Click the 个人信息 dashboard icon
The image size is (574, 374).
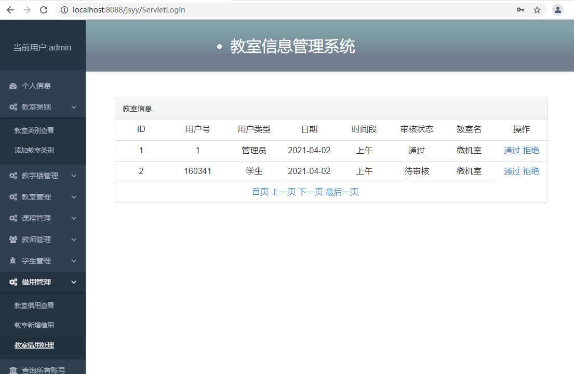(13, 86)
